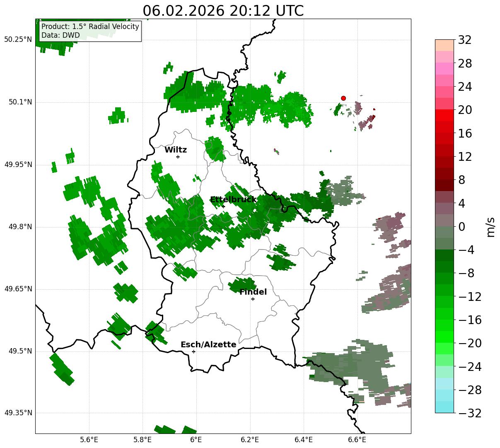The height and width of the screenshot is (448, 500).
Task: Click the colorbar tick label 8
Action: click(x=461, y=180)
